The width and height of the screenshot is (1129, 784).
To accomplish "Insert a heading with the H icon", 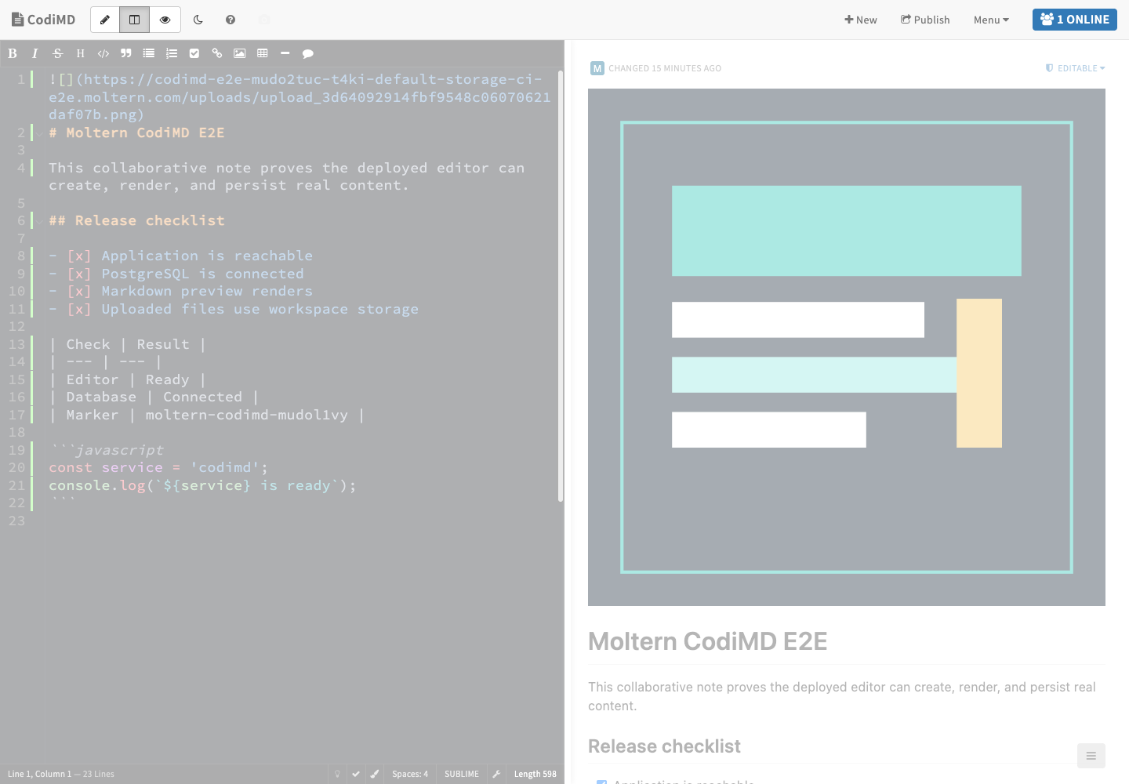I will click(80, 53).
